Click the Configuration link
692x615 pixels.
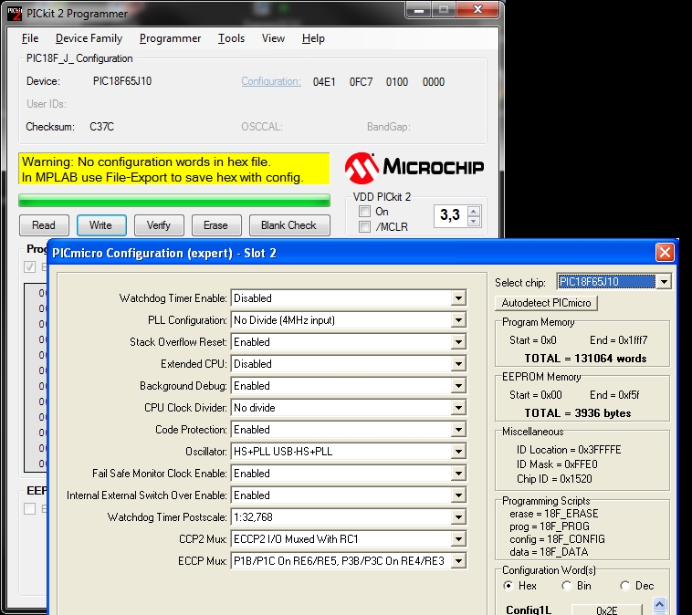tap(271, 81)
